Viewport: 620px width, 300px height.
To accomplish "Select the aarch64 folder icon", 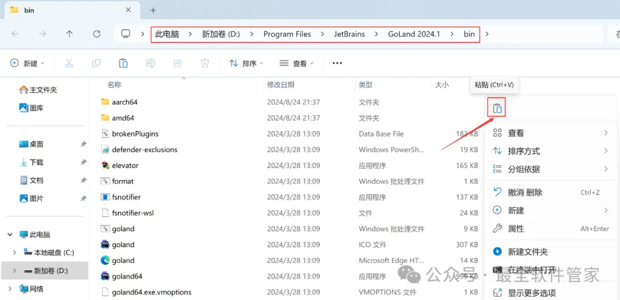I will [x=105, y=102].
